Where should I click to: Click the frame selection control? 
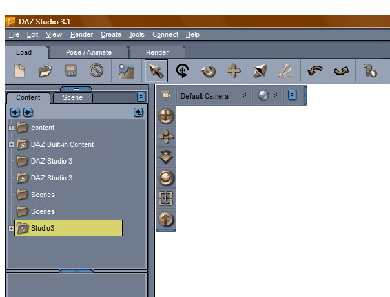click(166, 198)
